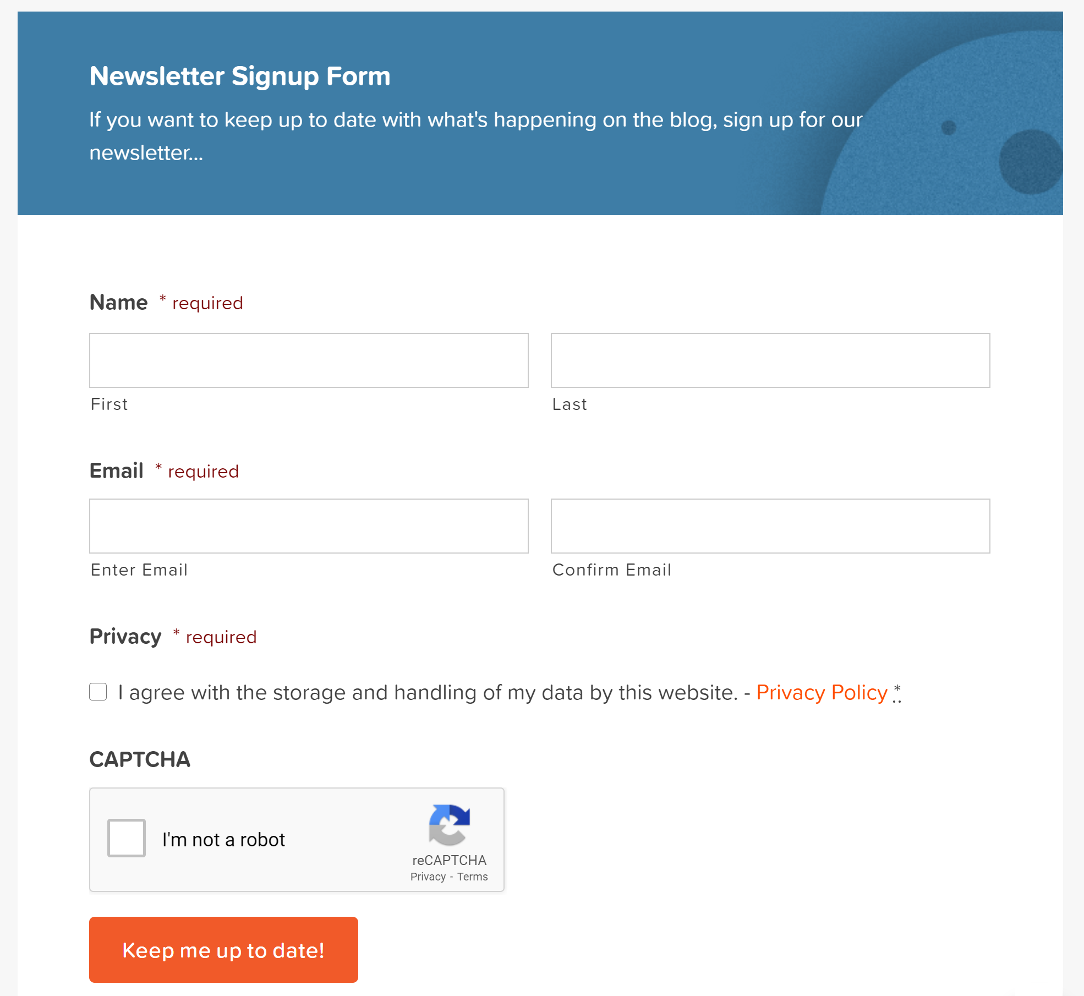Click the "Confirm Email" sub-label

pos(612,570)
